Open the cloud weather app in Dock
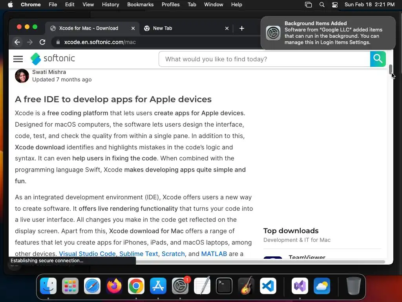Image resolution: width=402 pixels, height=302 pixels. pyautogui.click(x=322, y=286)
